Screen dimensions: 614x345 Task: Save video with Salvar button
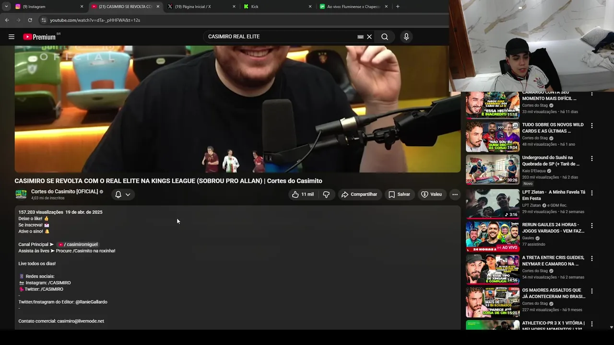(399, 195)
